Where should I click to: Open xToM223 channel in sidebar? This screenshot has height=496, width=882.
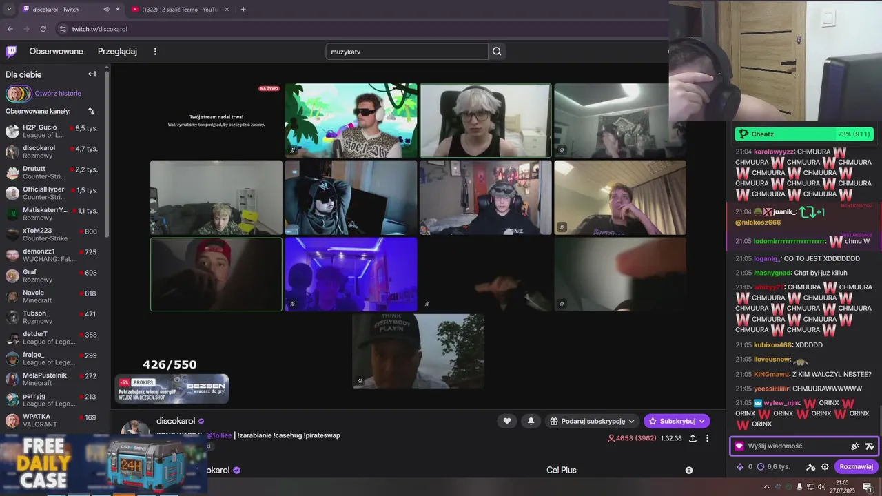tap(52, 234)
